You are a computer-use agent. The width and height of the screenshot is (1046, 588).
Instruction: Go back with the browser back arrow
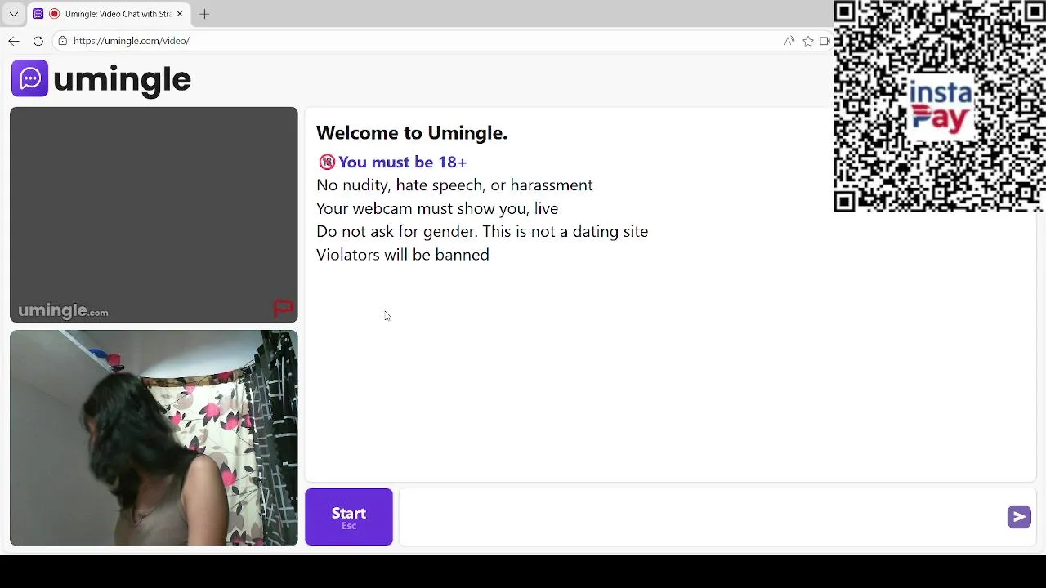(x=14, y=41)
